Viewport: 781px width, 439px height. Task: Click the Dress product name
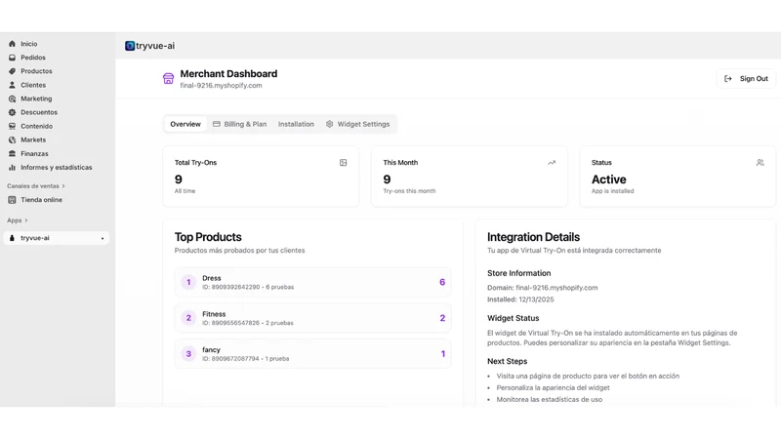[x=211, y=278]
